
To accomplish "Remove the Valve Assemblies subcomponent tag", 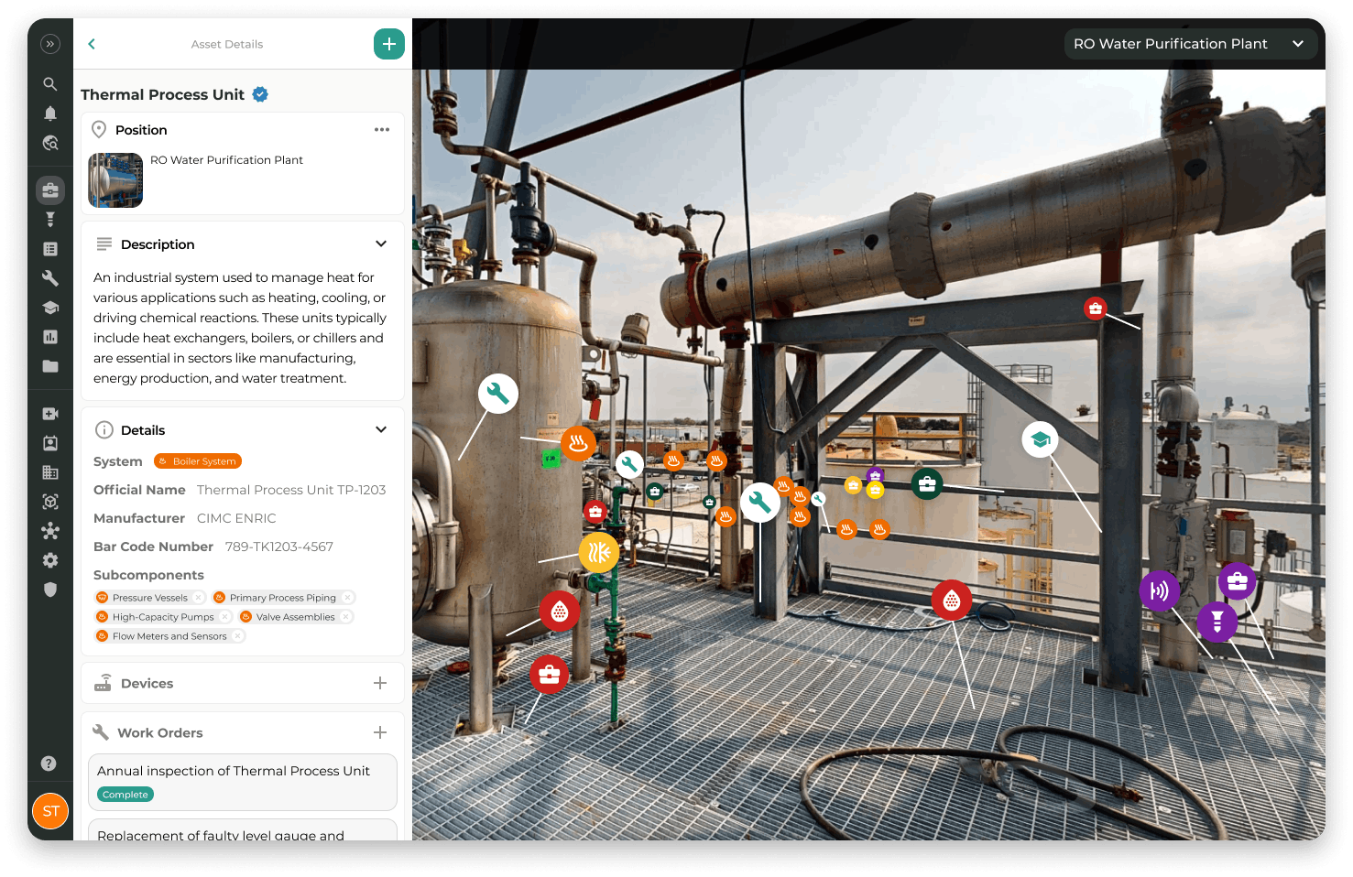I will 345,617.
